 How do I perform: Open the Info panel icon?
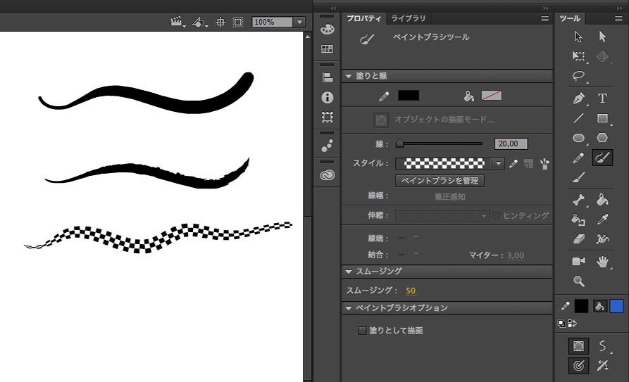pos(328,97)
